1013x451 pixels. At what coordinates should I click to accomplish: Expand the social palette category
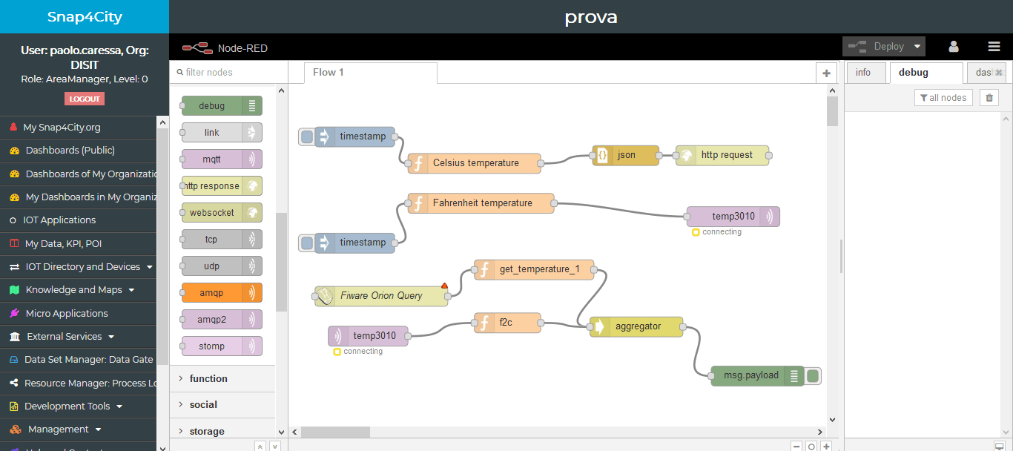[222, 405]
